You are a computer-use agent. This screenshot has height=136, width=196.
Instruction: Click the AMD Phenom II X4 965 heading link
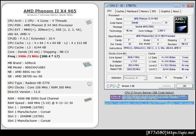pos(50,11)
